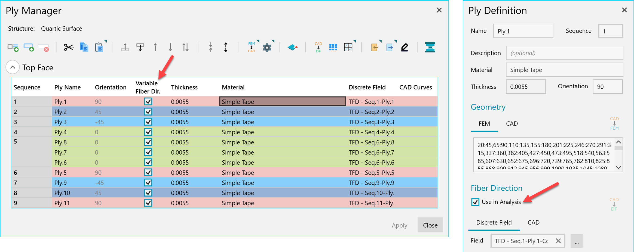Click the blue grid icon
The image size is (634, 252).
[x=333, y=47]
